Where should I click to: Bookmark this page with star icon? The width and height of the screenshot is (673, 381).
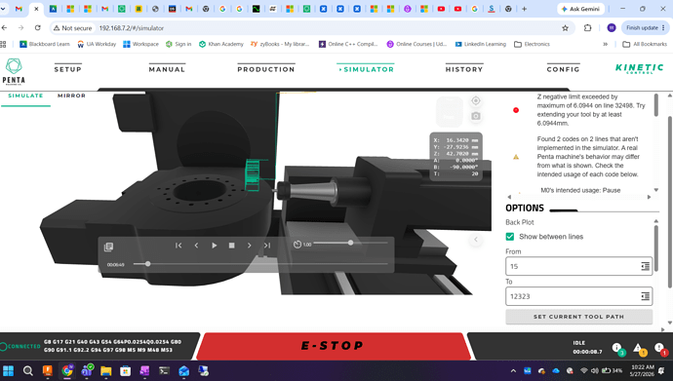coord(566,28)
